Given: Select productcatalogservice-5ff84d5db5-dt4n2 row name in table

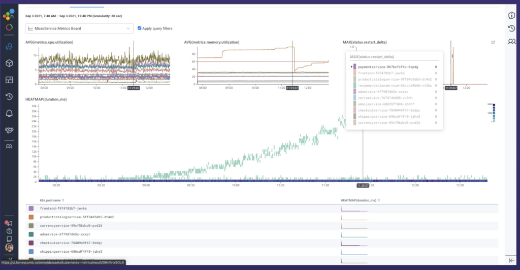Looking at the screenshot, I should [x=77, y=217].
